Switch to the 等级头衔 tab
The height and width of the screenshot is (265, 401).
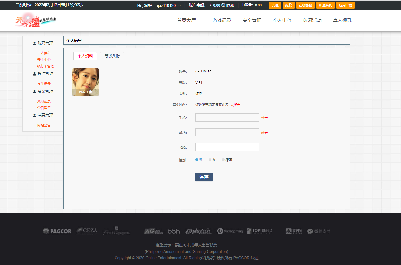tap(112, 56)
